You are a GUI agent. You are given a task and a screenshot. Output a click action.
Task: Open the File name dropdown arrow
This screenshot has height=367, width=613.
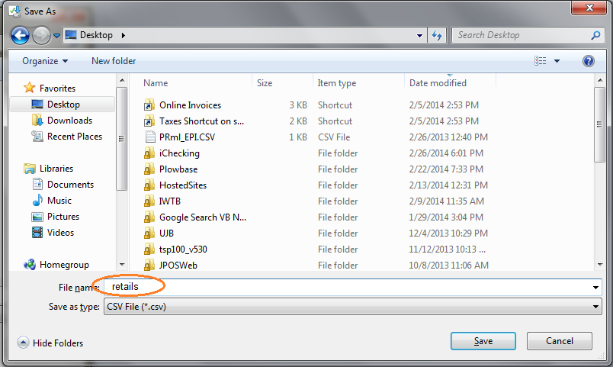pyautogui.click(x=595, y=288)
